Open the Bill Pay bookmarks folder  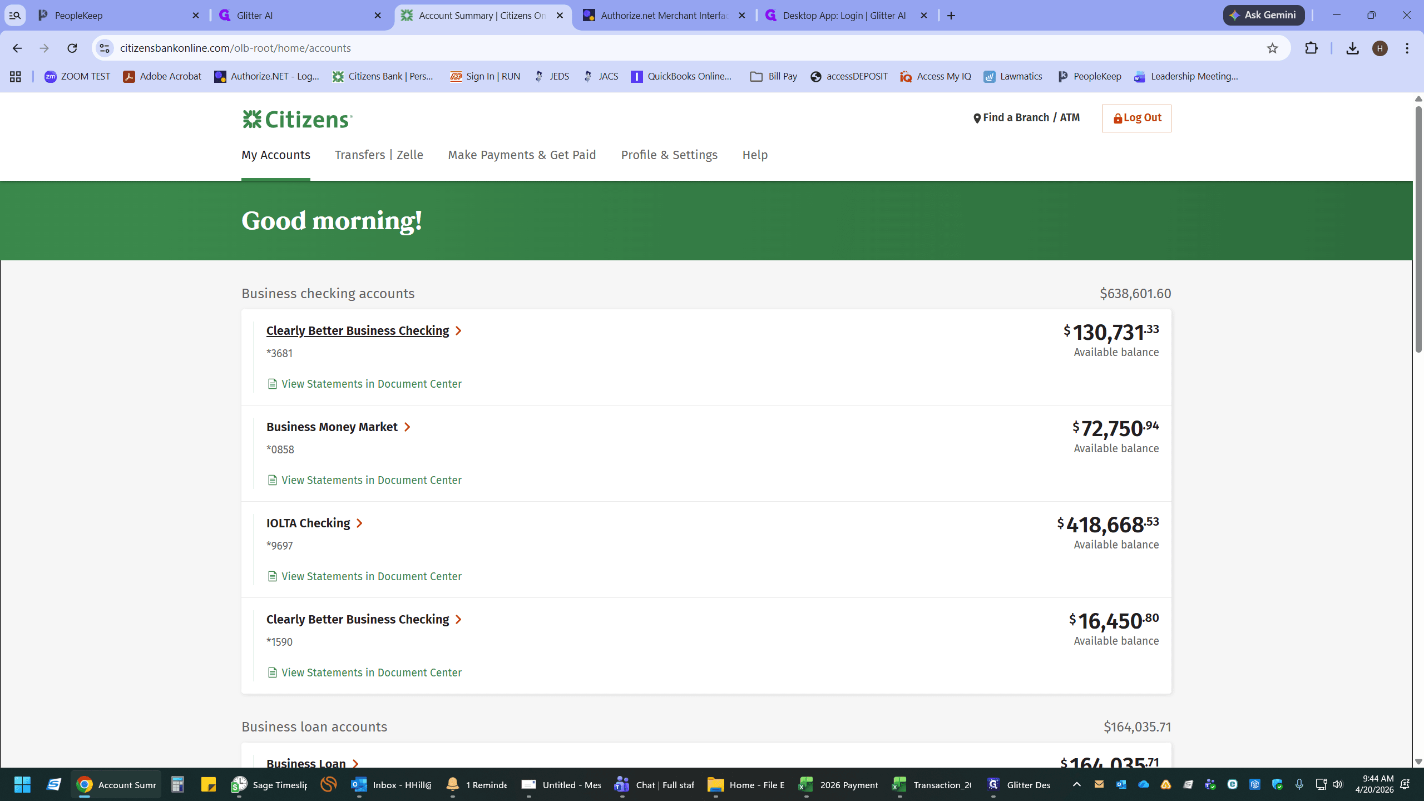pyautogui.click(x=773, y=77)
